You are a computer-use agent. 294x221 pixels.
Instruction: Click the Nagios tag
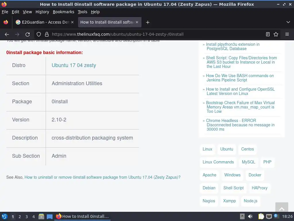tap(209, 201)
